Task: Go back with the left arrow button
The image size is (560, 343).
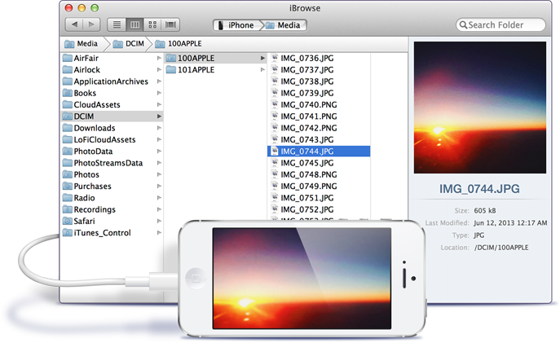Action: click(x=74, y=24)
